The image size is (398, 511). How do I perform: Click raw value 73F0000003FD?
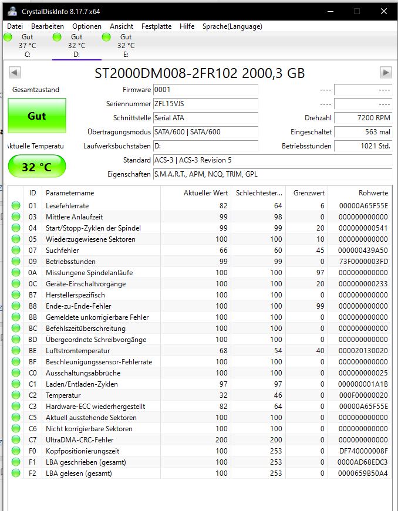click(363, 261)
